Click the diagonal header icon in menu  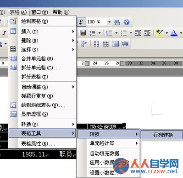click(13, 105)
